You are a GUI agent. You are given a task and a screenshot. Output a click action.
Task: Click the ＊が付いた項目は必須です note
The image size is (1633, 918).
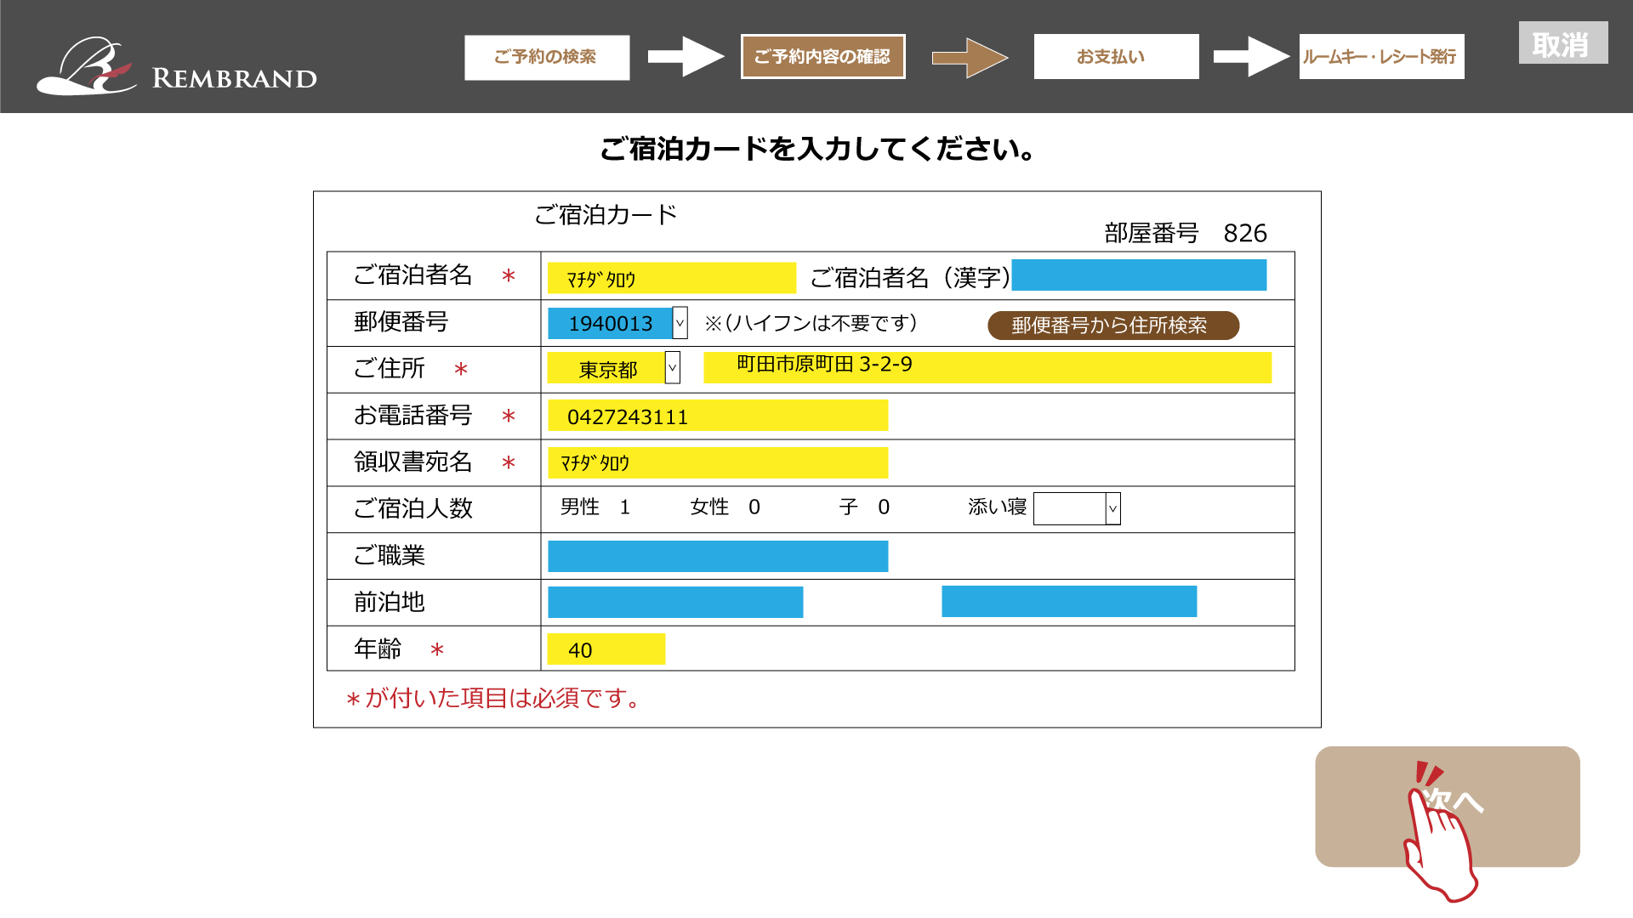(493, 699)
